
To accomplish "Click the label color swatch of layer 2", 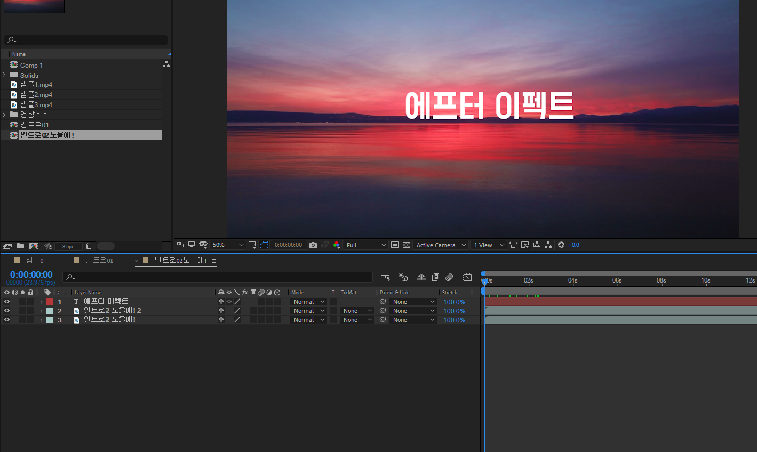I will pos(50,311).
